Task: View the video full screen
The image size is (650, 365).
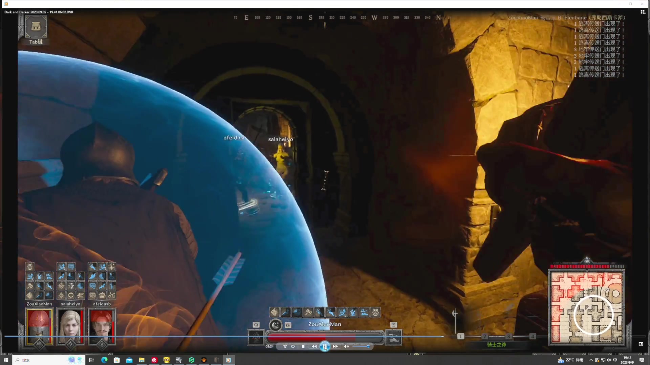Action: tap(641, 344)
